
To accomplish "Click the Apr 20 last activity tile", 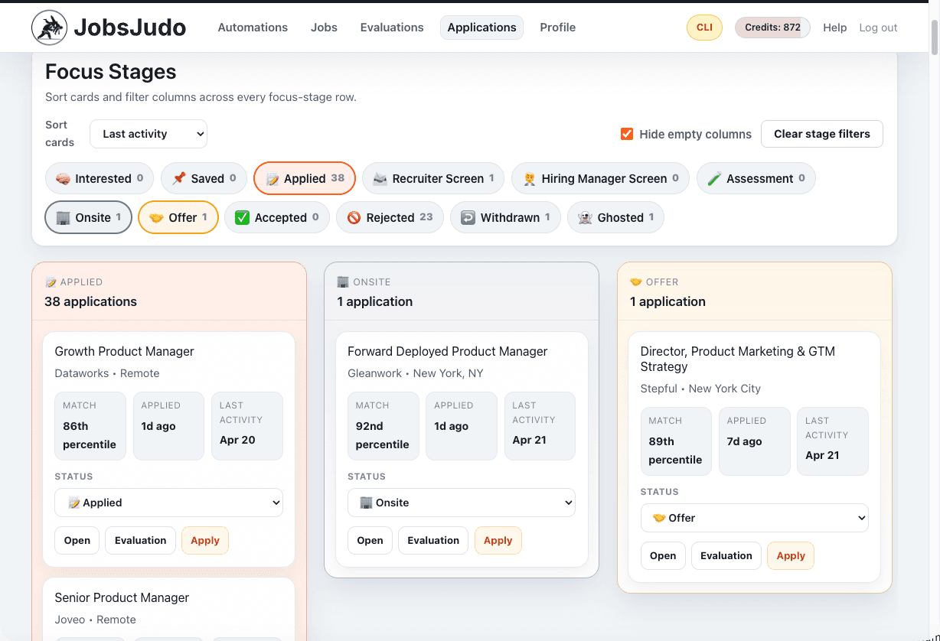I will [246, 426].
